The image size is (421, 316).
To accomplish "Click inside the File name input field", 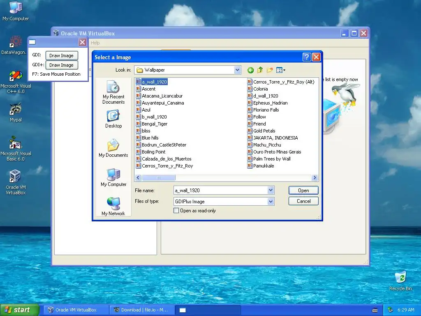I will [221, 190].
